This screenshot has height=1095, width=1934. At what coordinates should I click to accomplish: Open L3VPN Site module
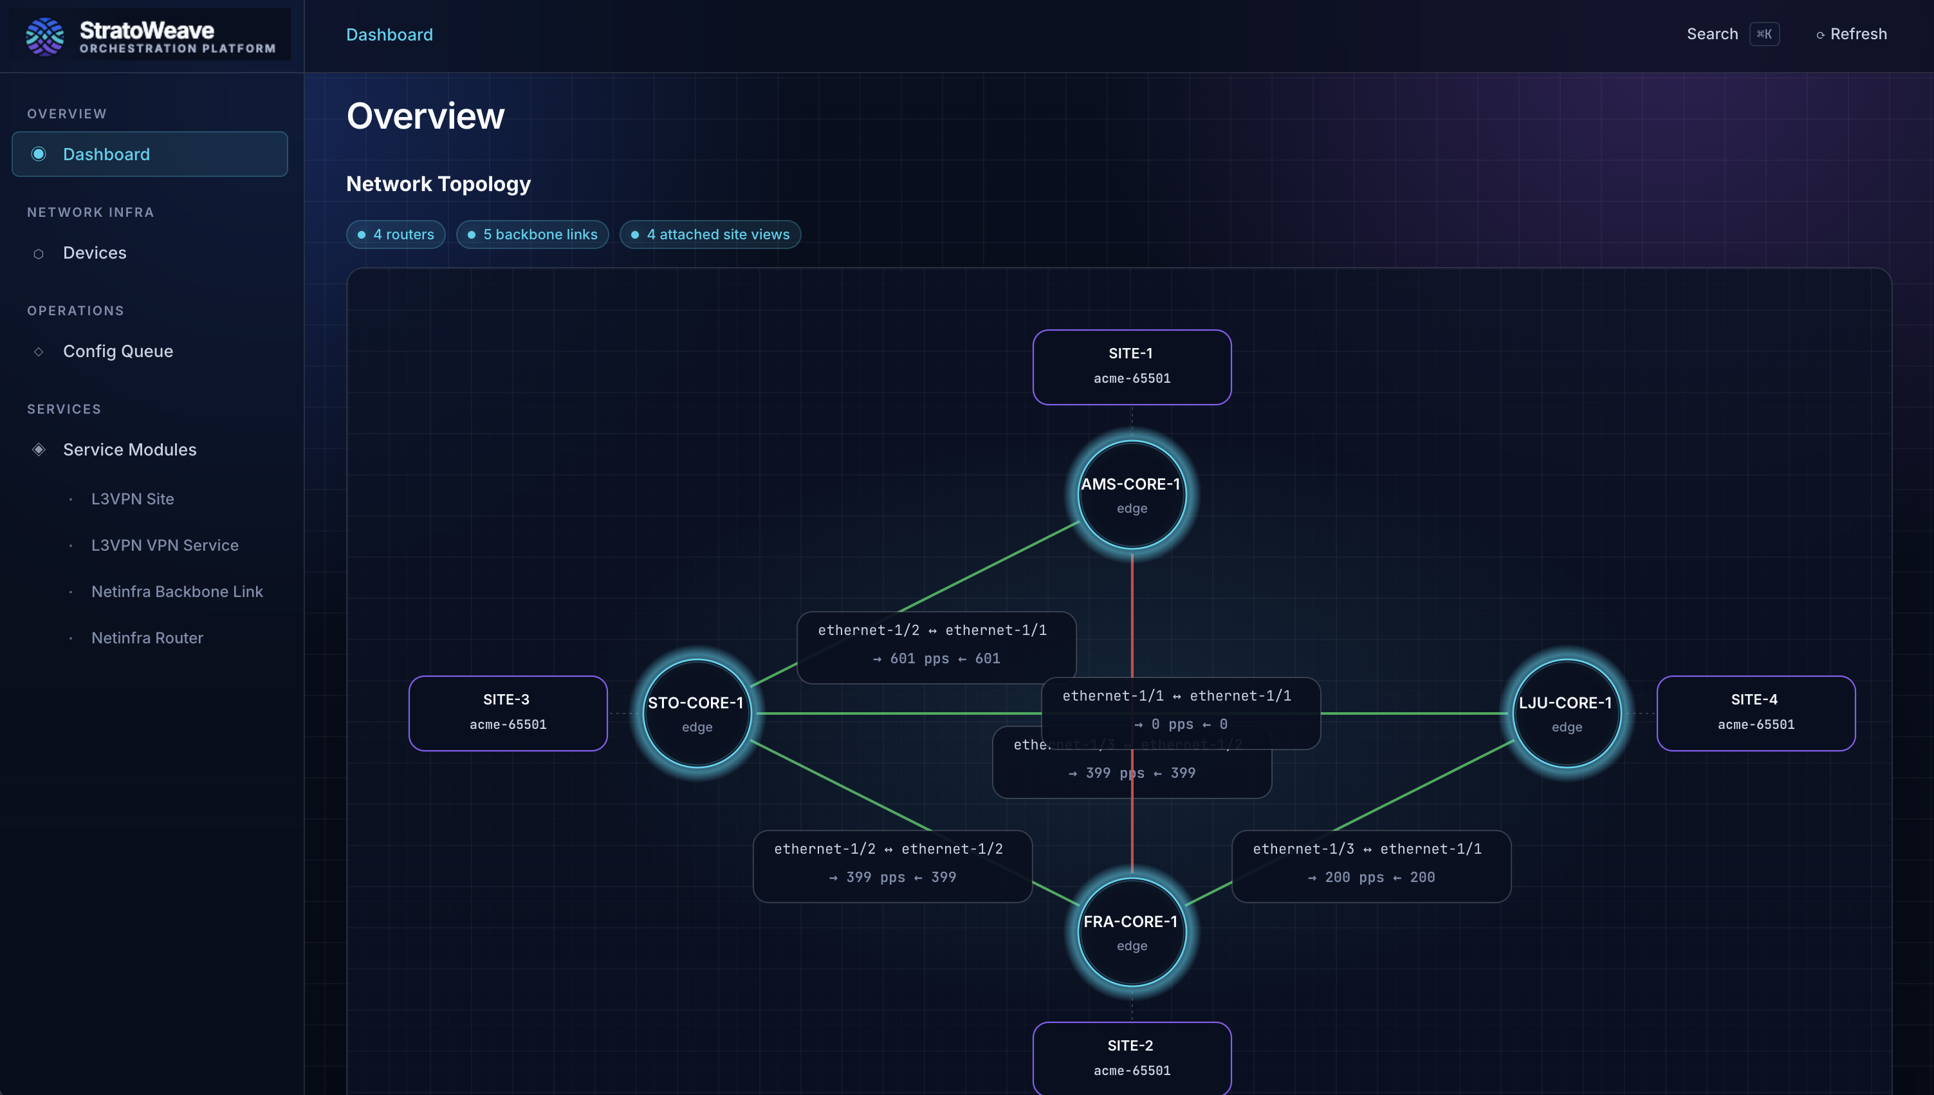133,499
